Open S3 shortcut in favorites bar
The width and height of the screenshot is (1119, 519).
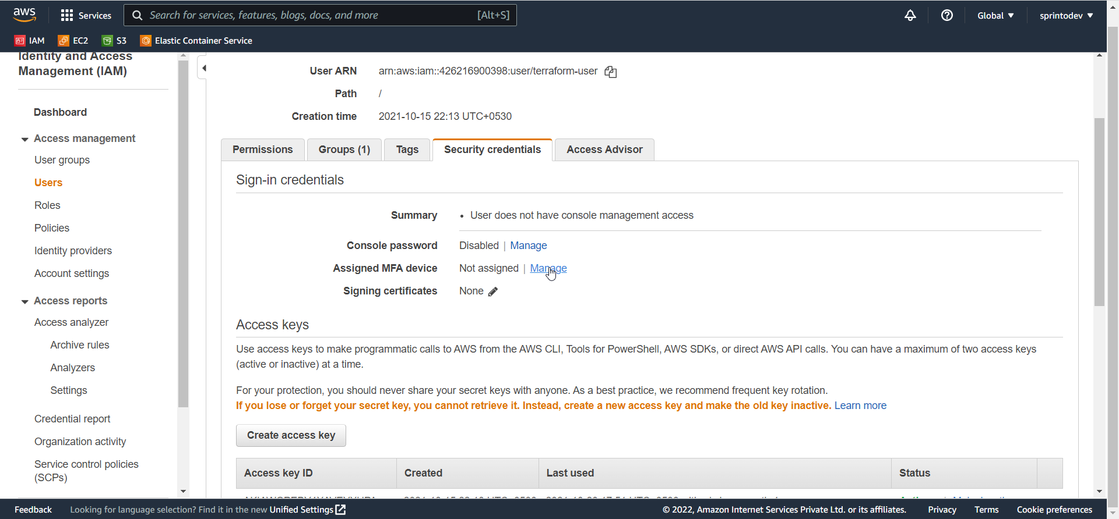coord(114,41)
